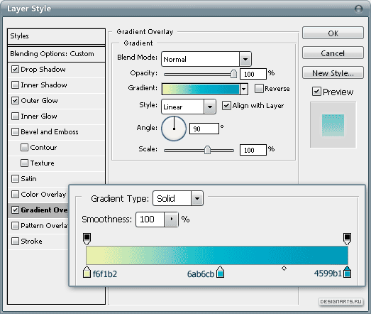Click the Scale slider handle
The width and height of the screenshot is (371, 314).
[x=207, y=150]
